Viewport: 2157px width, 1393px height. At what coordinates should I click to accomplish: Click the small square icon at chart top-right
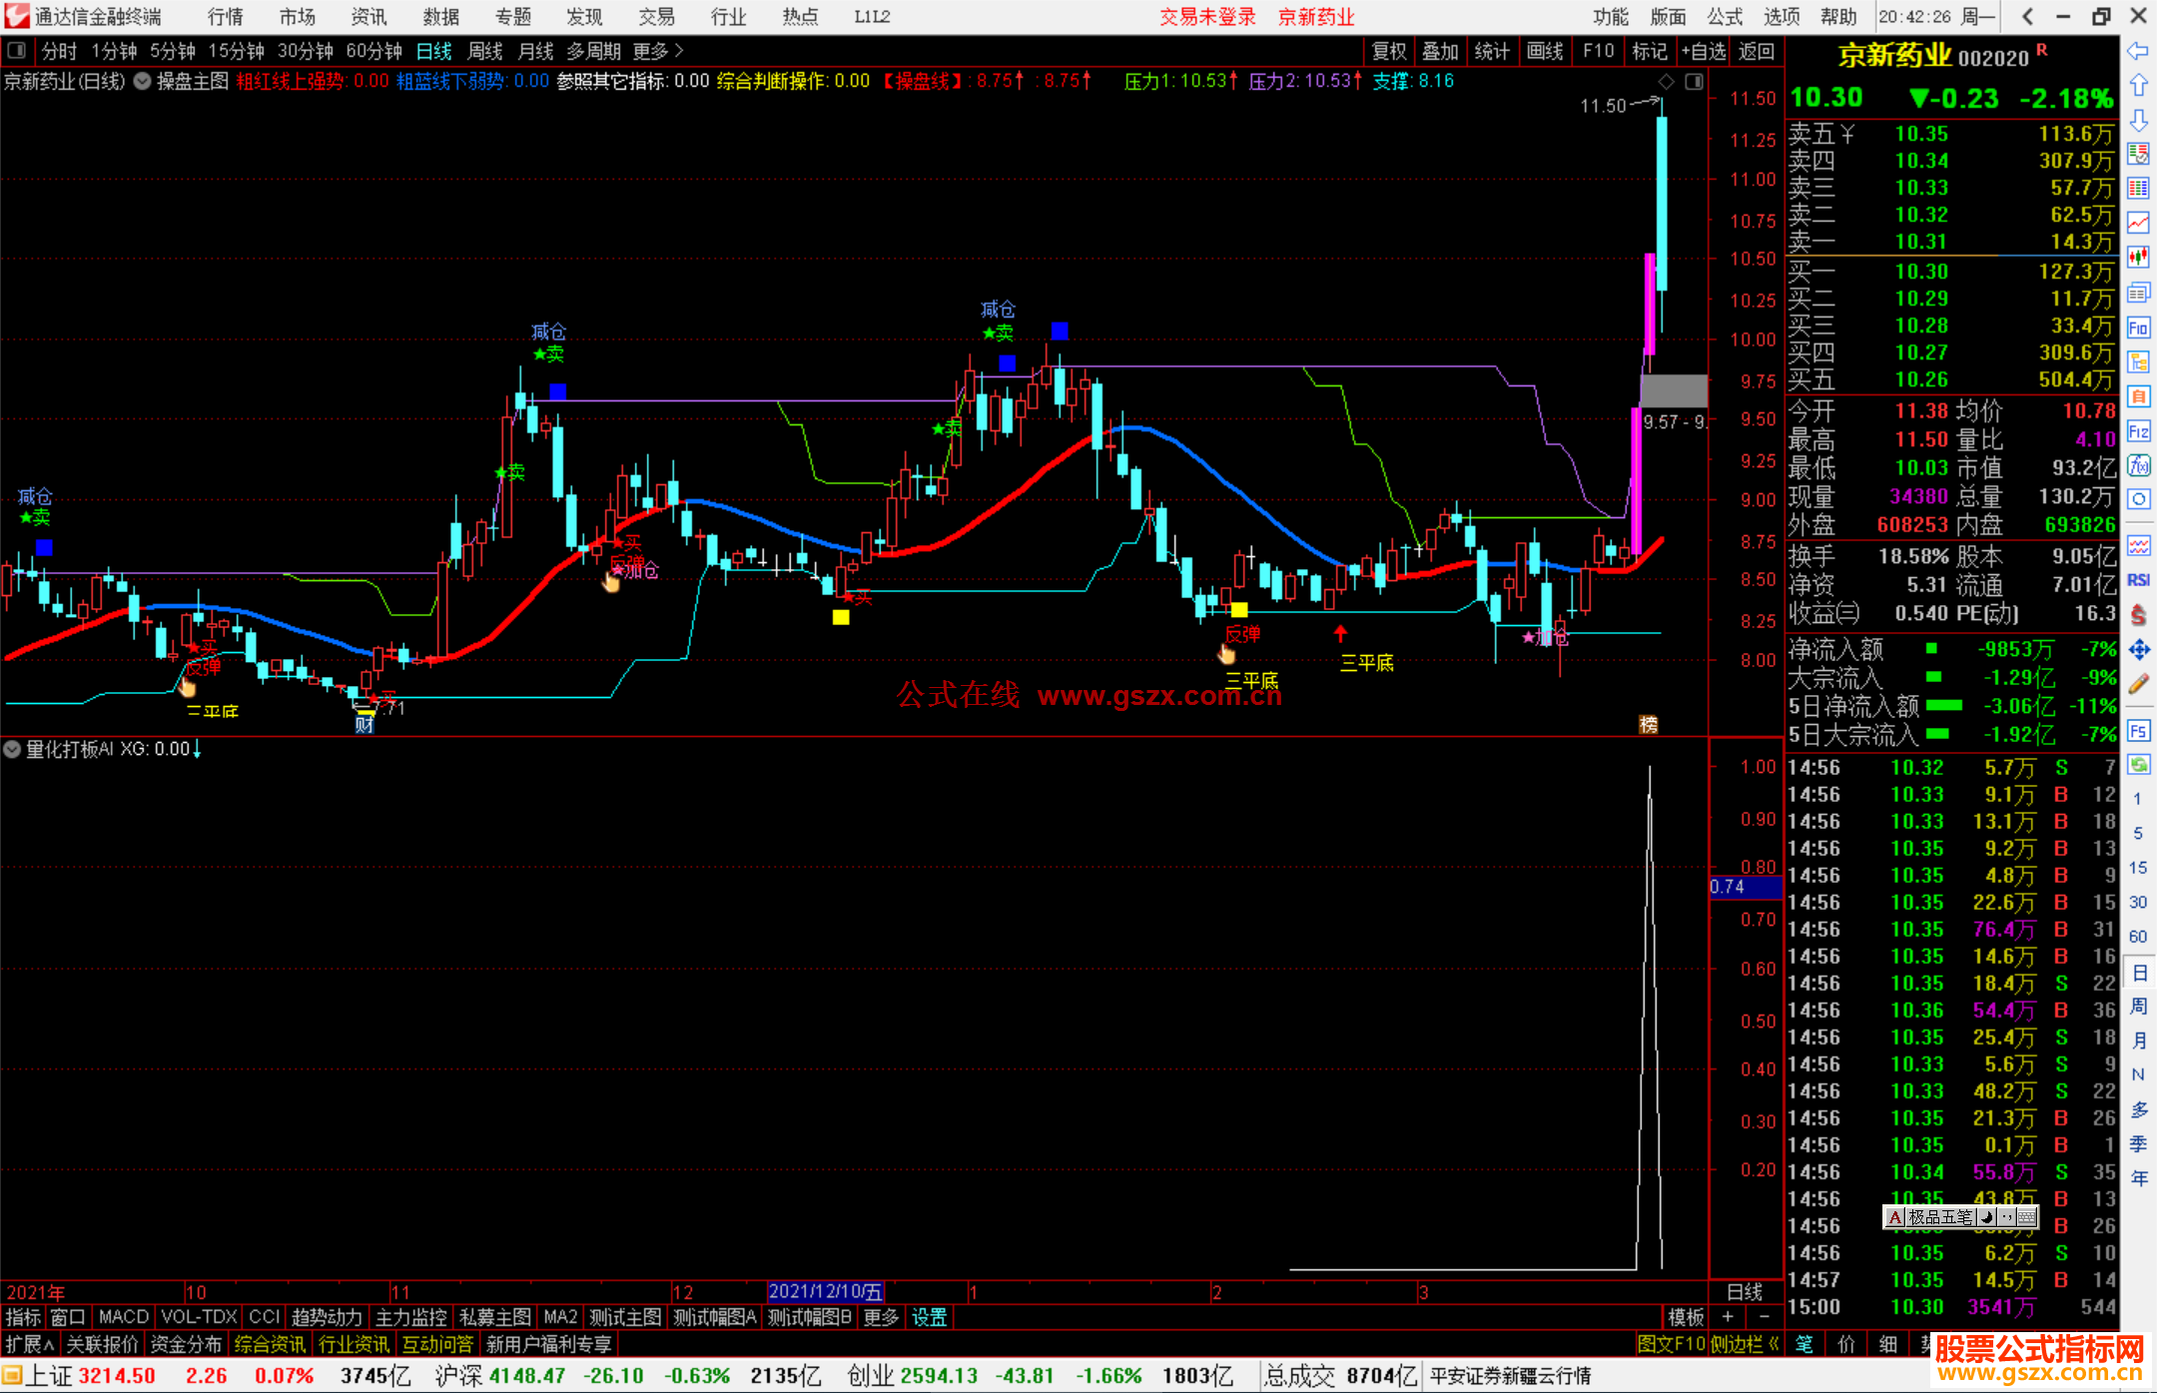1695,82
